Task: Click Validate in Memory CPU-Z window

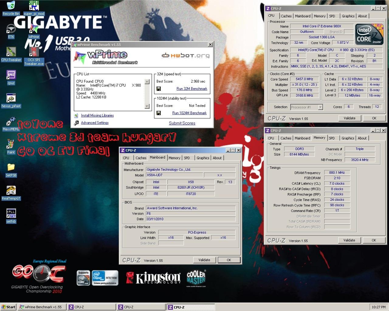Action: click(349, 240)
